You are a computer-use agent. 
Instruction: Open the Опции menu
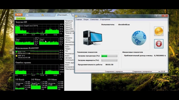pyautogui.click(x=86, y=19)
